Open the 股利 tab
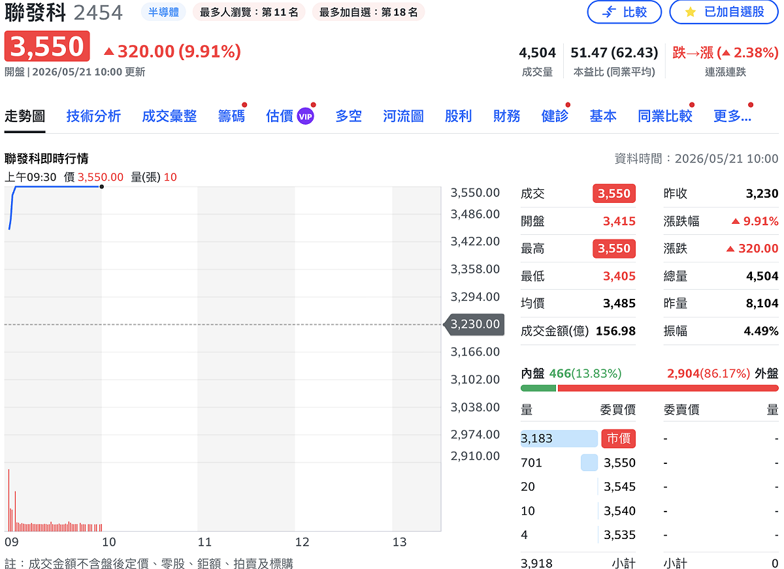Viewport: 784px width, 569px height. (x=458, y=116)
